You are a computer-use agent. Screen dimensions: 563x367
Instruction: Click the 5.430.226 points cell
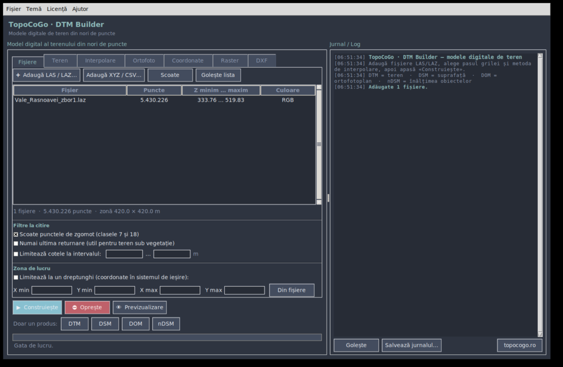[154, 100]
